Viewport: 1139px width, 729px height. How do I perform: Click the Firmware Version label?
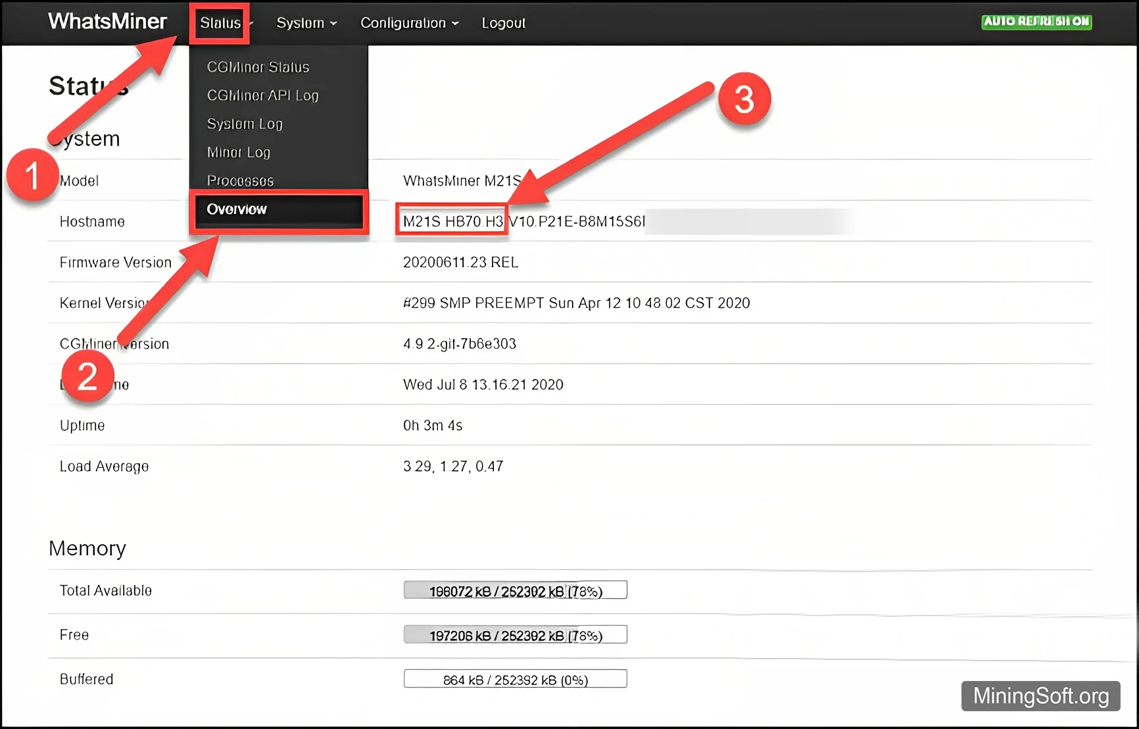point(115,263)
